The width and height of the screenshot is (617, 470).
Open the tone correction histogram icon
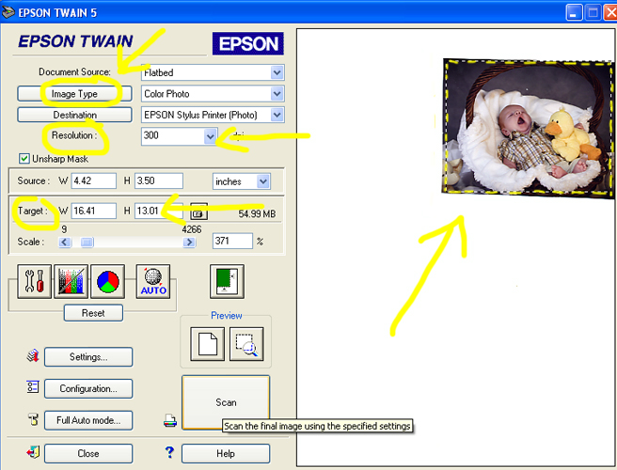(x=71, y=281)
